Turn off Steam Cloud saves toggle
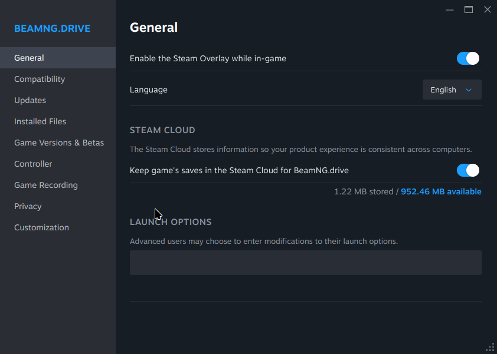This screenshot has width=497, height=354. tap(468, 170)
